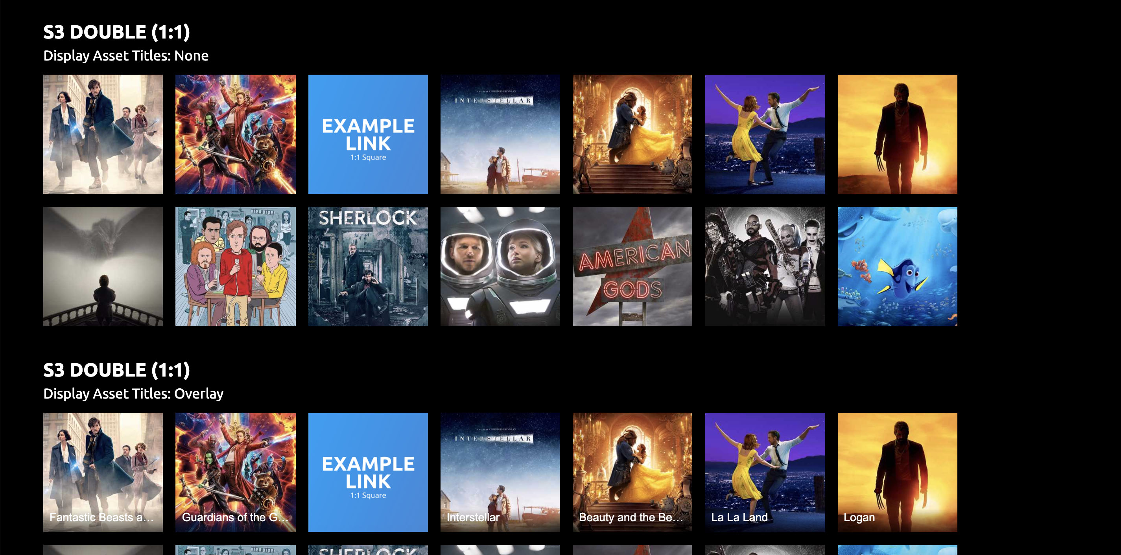Screen dimensions: 1121x555
Task: Open Interstellar poster without overlay title
Action: point(500,134)
